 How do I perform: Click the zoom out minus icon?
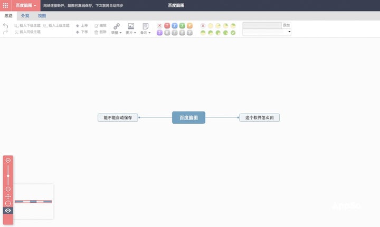(8, 189)
